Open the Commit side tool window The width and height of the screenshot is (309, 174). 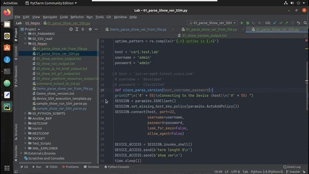pyautogui.click(x=16, y=53)
